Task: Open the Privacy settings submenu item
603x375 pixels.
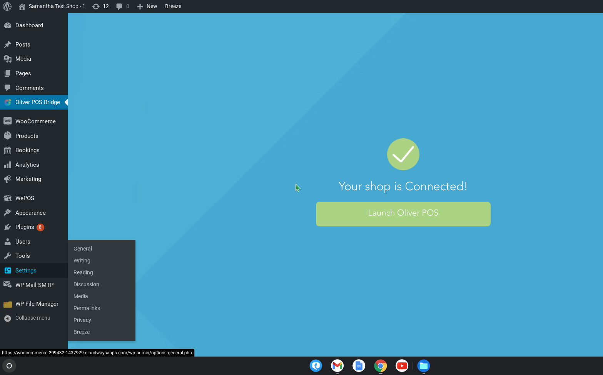Action: pos(82,320)
